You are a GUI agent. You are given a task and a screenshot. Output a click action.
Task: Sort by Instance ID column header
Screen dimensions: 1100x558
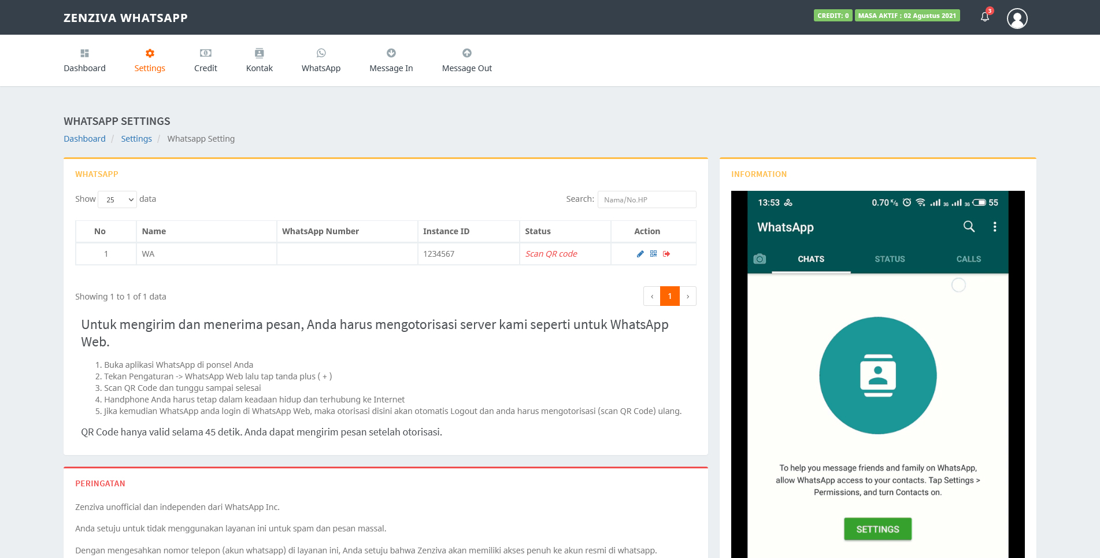pyautogui.click(x=468, y=231)
